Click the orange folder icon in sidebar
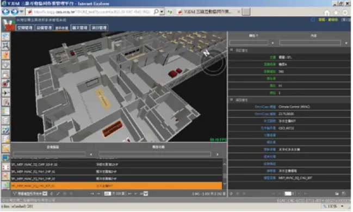Viewport: 353px width, 212px height. coord(5,148)
